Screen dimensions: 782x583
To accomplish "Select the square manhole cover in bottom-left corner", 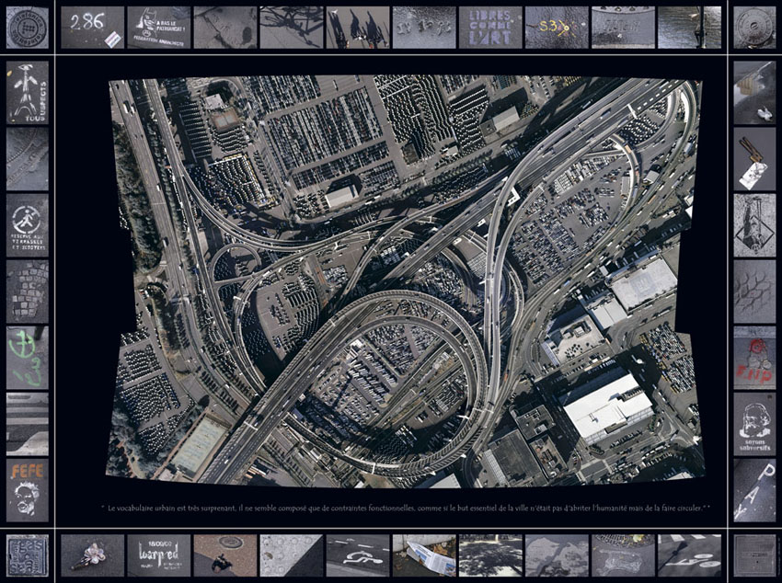I will click(x=27, y=555).
